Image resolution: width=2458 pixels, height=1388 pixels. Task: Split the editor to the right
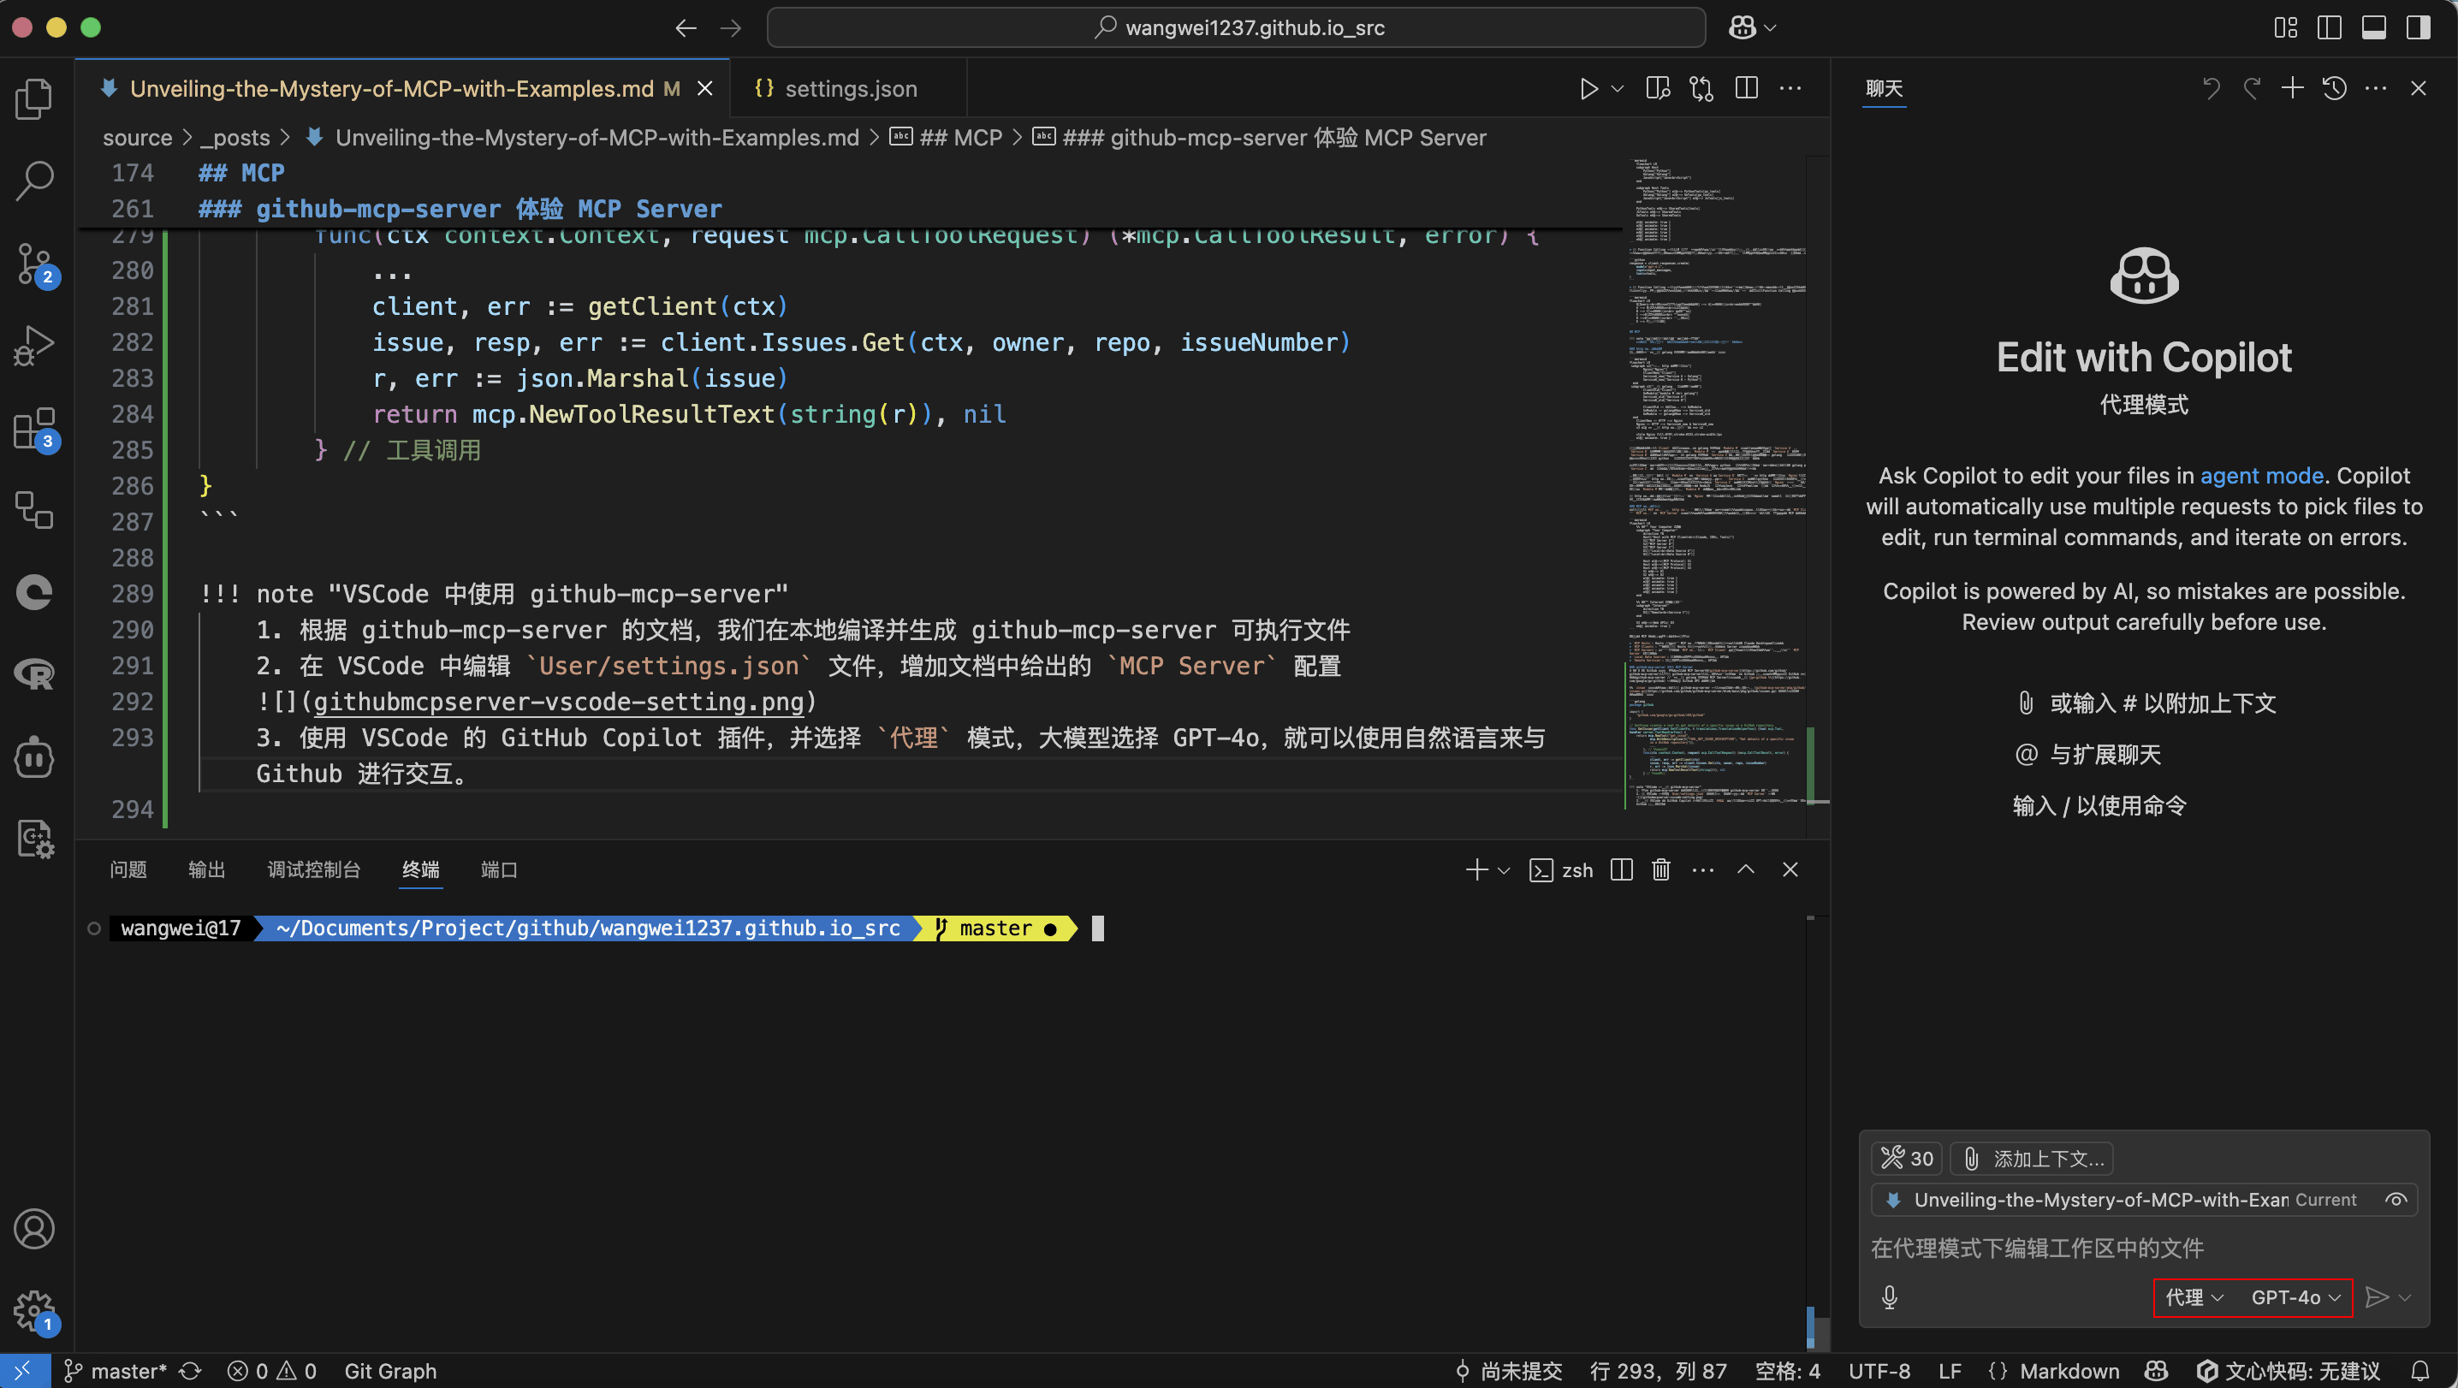[x=1747, y=89]
